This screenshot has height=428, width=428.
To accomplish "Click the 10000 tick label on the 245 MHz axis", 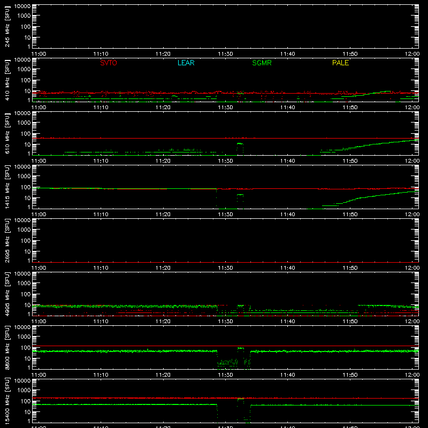I will (x=22, y=6).
